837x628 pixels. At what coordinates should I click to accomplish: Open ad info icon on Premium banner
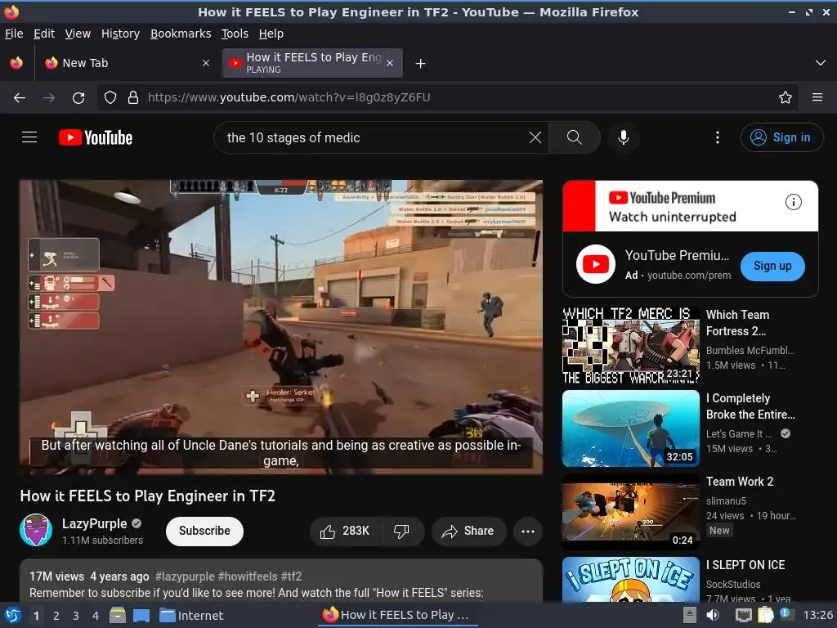pyautogui.click(x=793, y=202)
